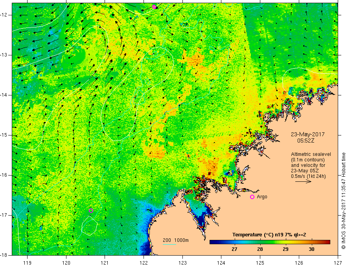Click the '126' longitude axis label
Viewport: 346px width, 267px height.
tap(299, 263)
